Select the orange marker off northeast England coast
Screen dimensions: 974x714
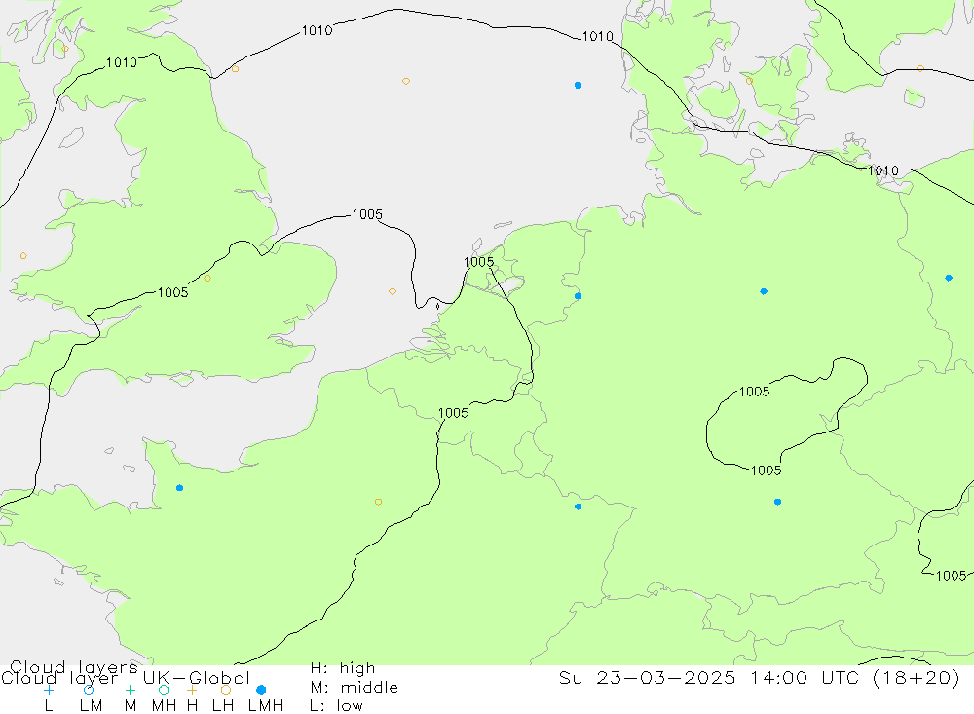point(235,69)
